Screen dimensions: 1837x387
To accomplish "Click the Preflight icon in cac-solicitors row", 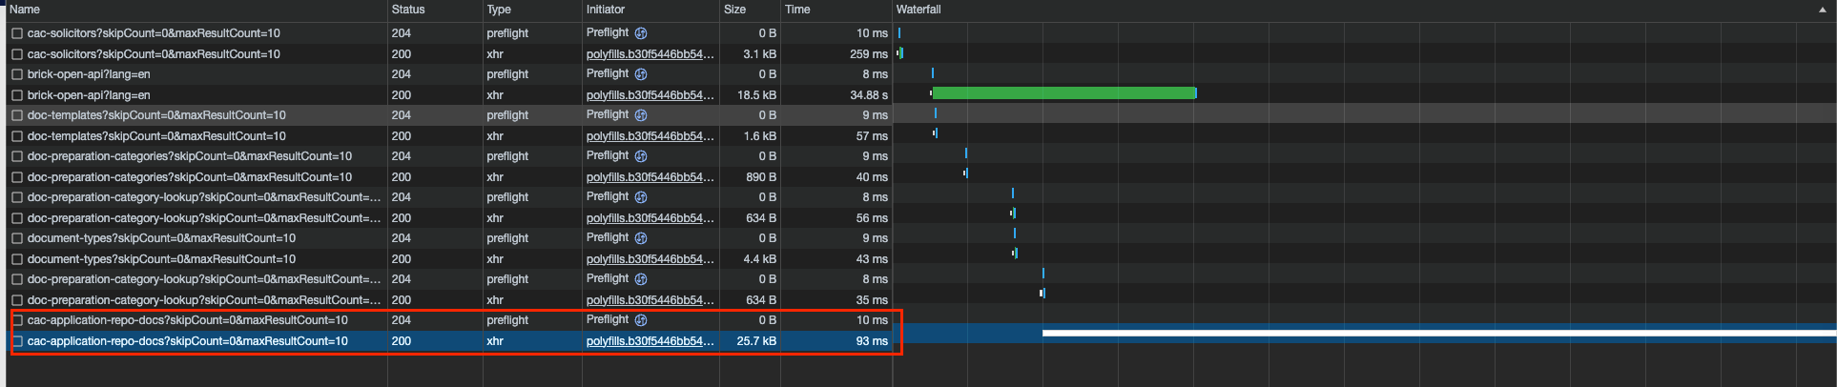I will pos(641,33).
